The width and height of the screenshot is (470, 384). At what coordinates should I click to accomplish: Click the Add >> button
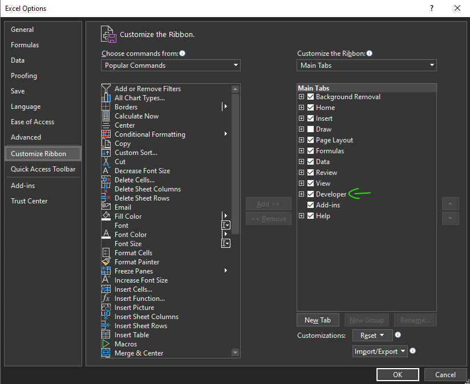coord(268,204)
